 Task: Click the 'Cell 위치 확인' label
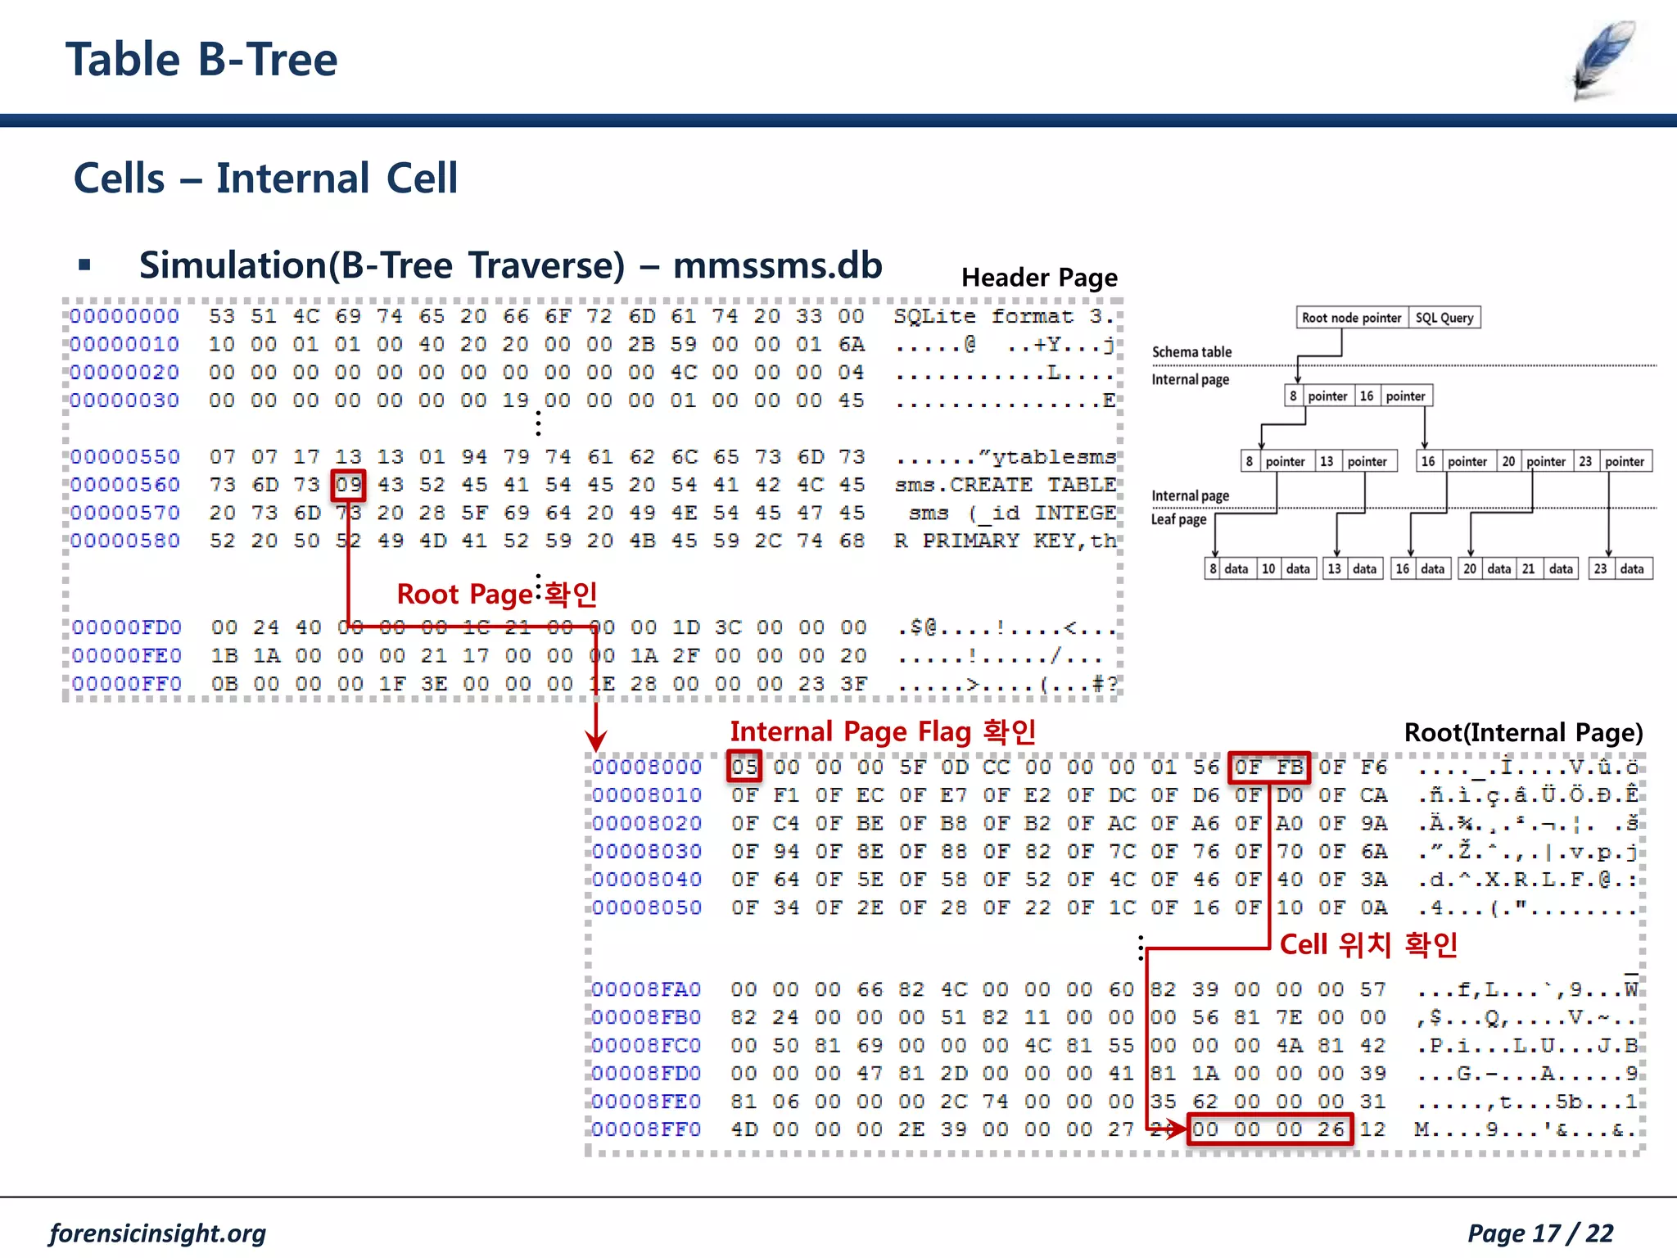pyautogui.click(x=1368, y=944)
